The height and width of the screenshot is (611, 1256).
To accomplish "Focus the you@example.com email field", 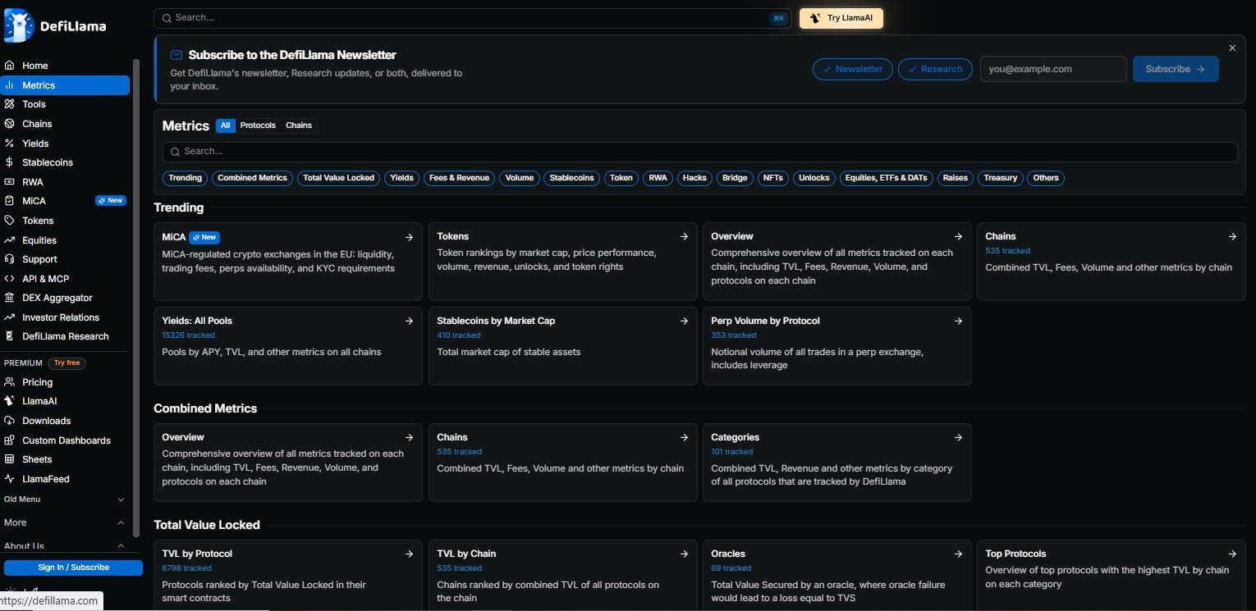I will pos(1053,69).
